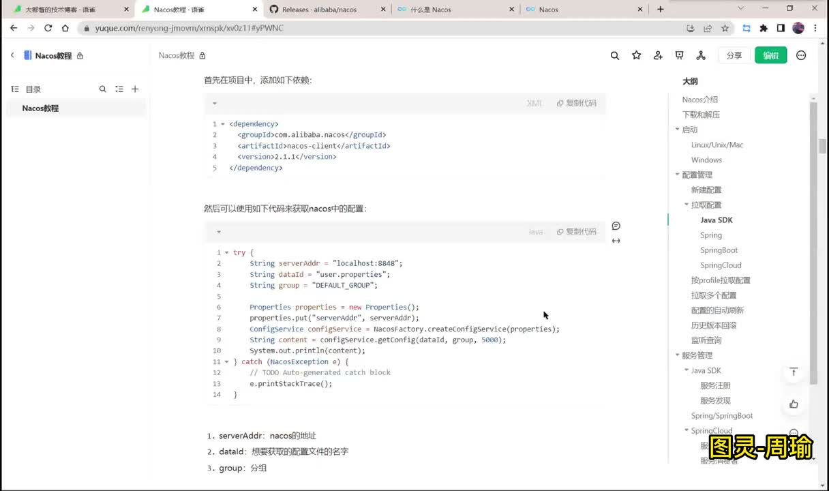Switch to 什么是 Nacos tab

coord(455,10)
